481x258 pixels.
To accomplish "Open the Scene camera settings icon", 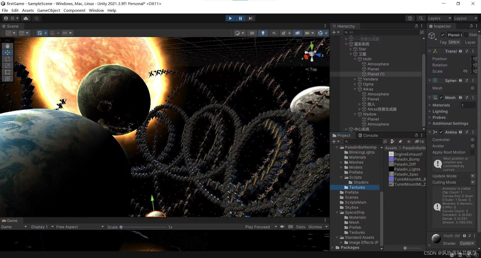I will 307,33.
